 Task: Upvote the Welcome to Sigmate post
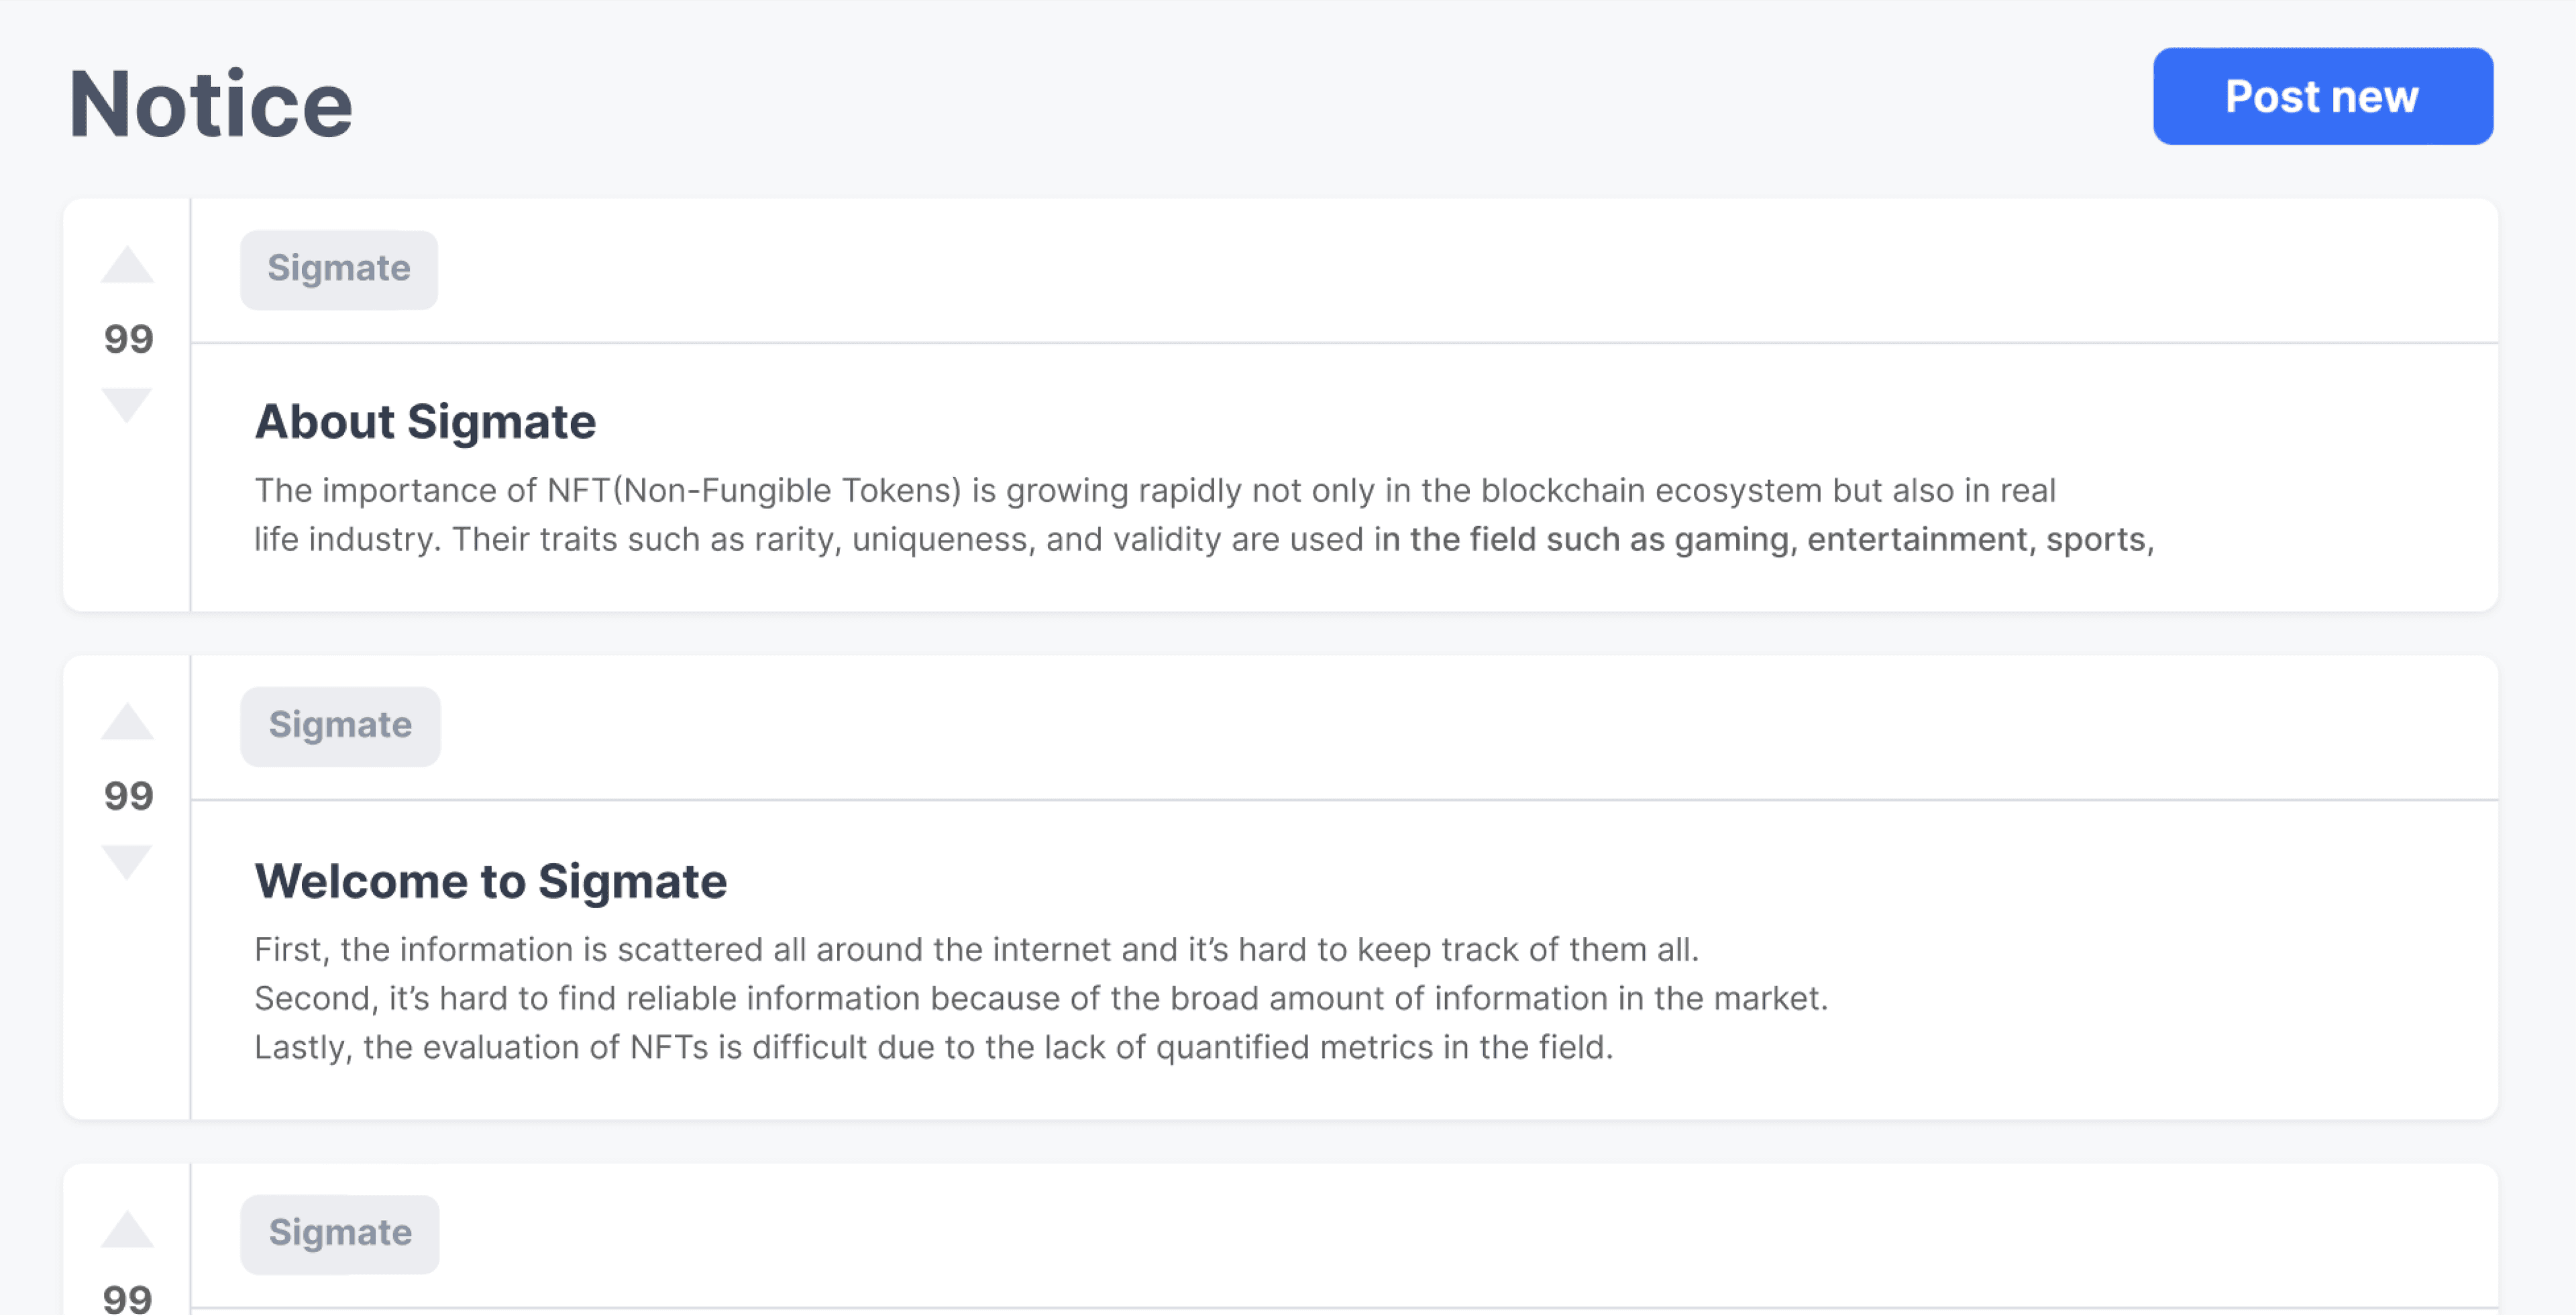pos(128,722)
